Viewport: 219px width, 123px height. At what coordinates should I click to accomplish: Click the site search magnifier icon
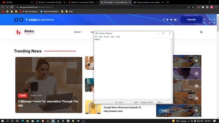point(201,32)
